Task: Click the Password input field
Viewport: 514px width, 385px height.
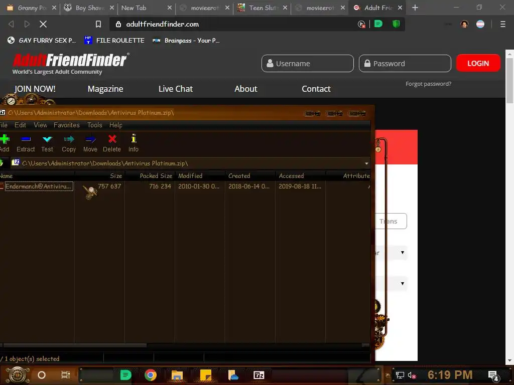Action: click(405, 64)
